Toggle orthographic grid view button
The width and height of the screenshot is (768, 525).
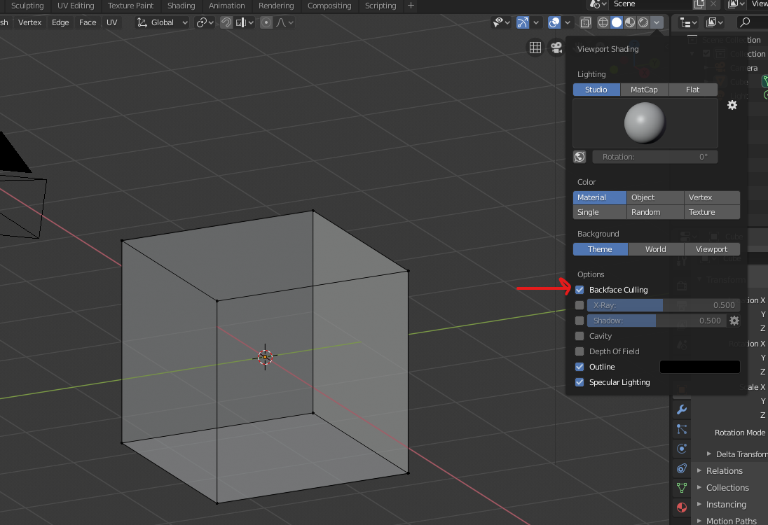tap(535, 48)
